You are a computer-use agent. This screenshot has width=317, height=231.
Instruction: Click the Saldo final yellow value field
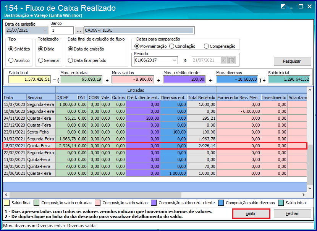(x=29, y=80)
